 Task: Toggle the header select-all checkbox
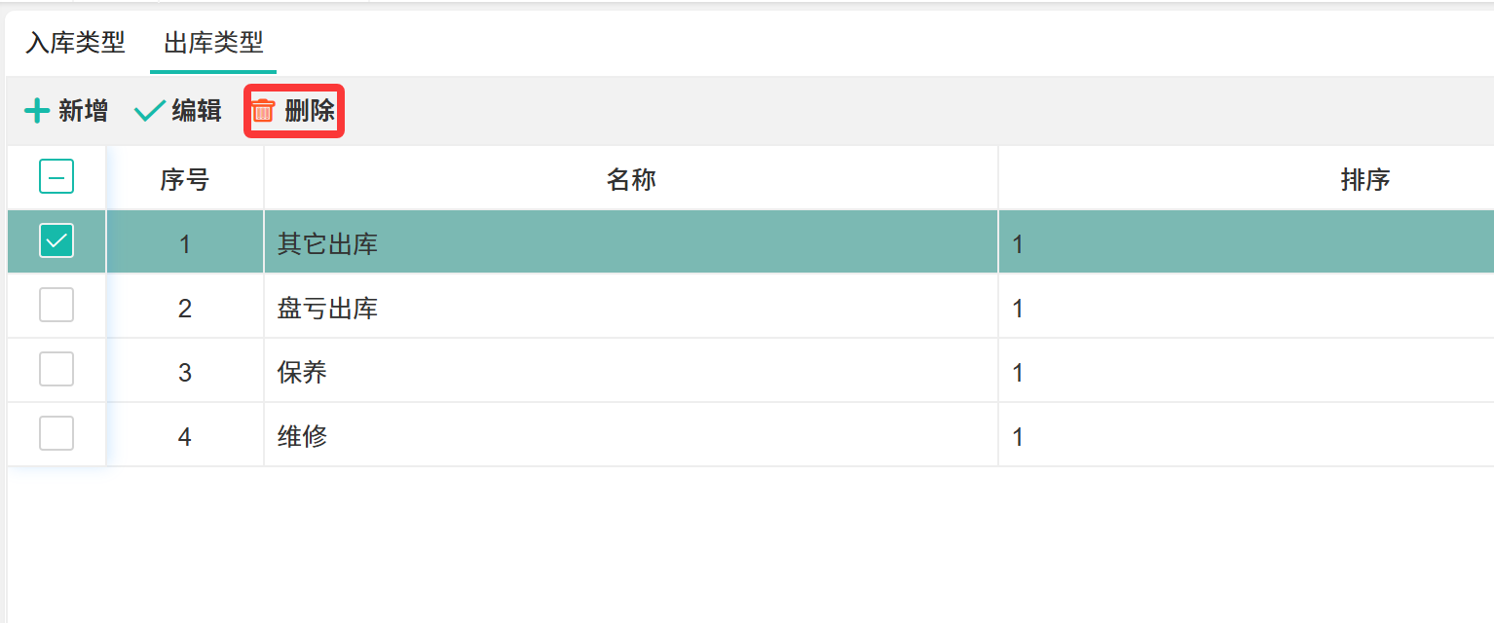tap(56, 177)
